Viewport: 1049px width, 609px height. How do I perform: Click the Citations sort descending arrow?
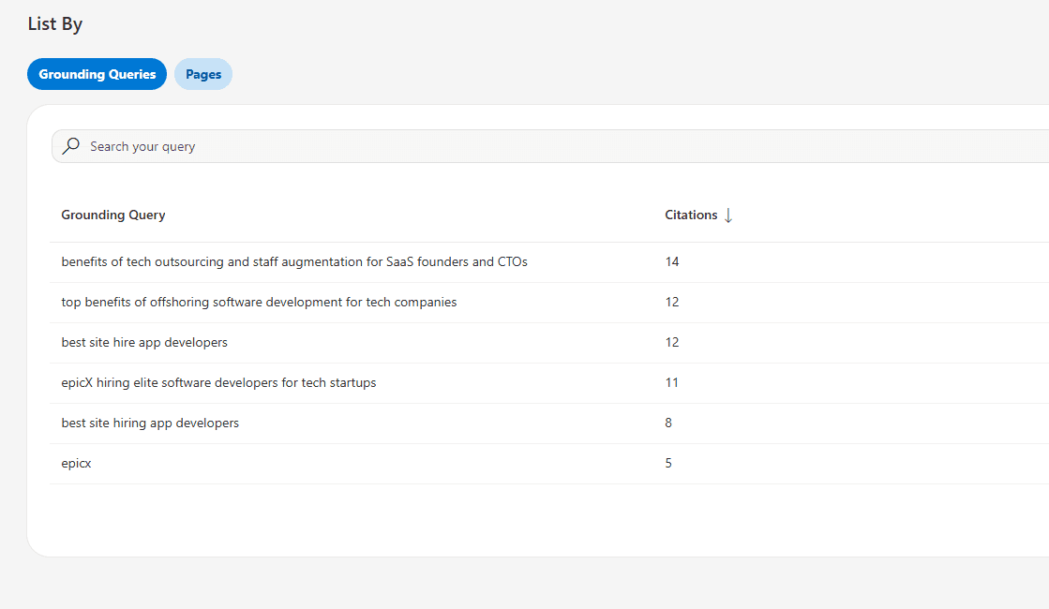tap(728, 215)
